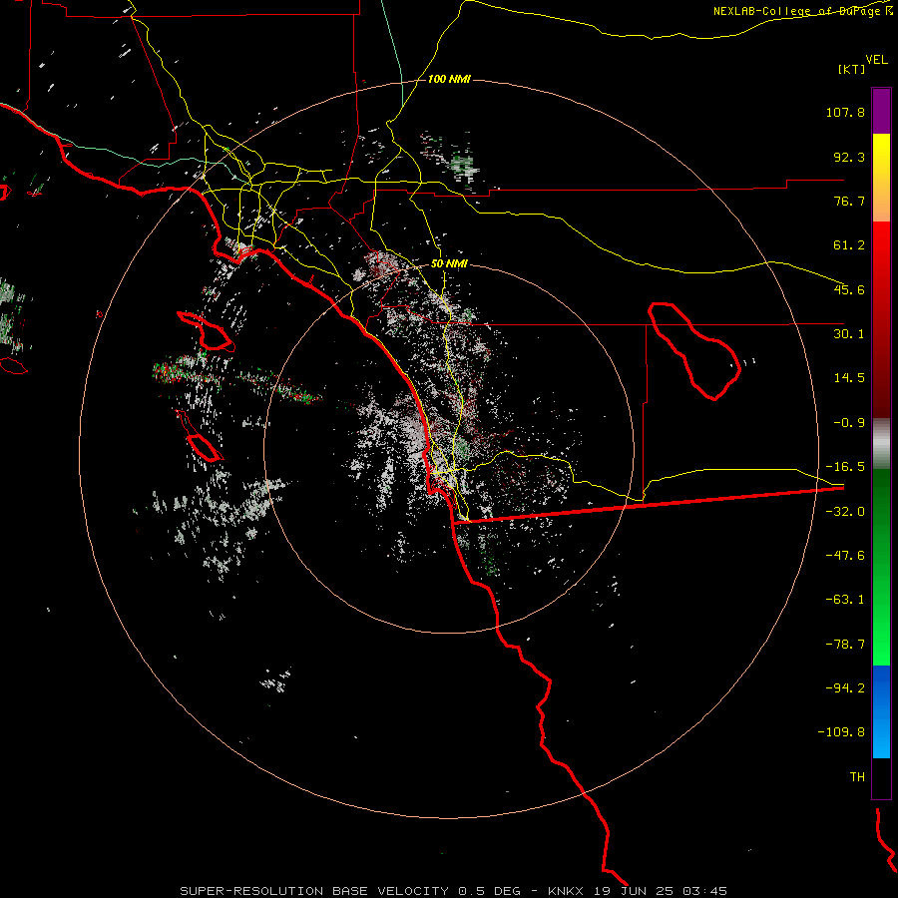Screen dimensions: 898x898
Task: Click the -16.5 velocity scale value
Action: [845, 467]
